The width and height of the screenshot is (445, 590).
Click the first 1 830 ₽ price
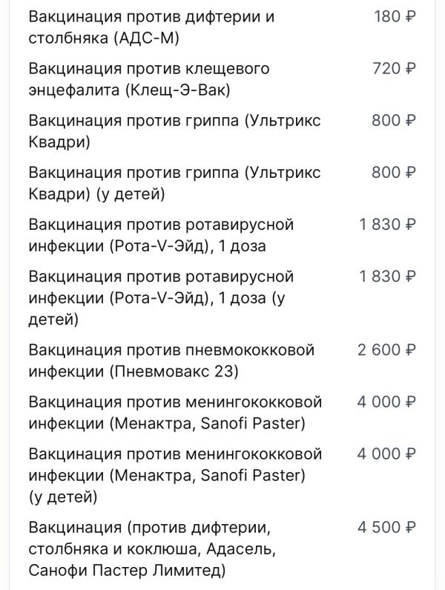[x=388, y=225]
